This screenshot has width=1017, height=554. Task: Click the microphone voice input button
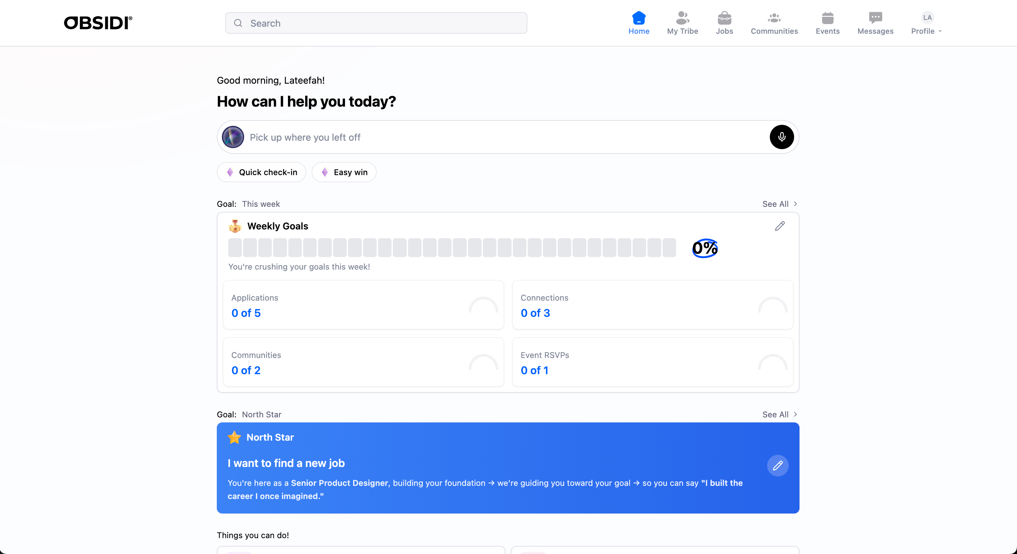tap(781, 137)
